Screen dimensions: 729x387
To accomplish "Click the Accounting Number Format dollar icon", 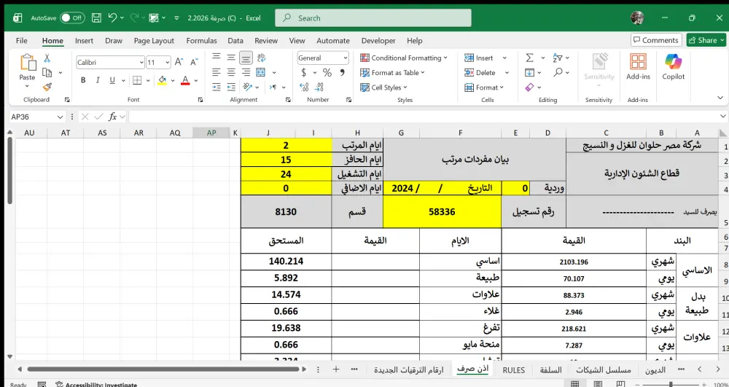I will click(303, 72).
